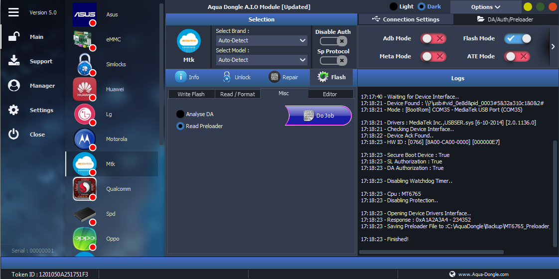The image size is (559, 279).
Task: Open the Connection Settings tab
Action: tap(406, 19)
